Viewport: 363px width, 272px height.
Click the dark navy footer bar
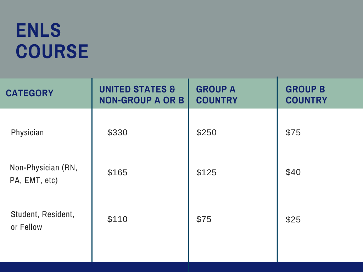click(181, 267)
